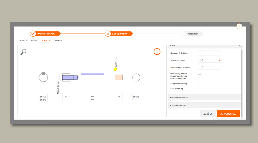Toggle the Längentolerierung checkbox
The height and width of the screenshot is (143, 258).
point(200,83)
